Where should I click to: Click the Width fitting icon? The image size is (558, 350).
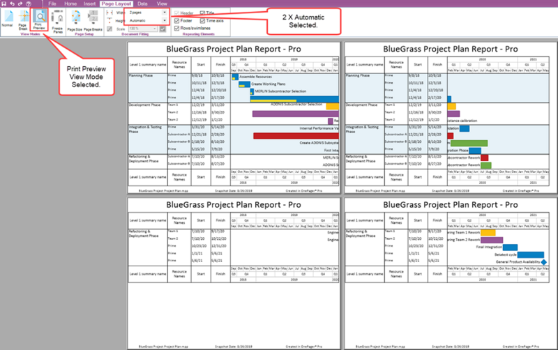tap(110, 13)
